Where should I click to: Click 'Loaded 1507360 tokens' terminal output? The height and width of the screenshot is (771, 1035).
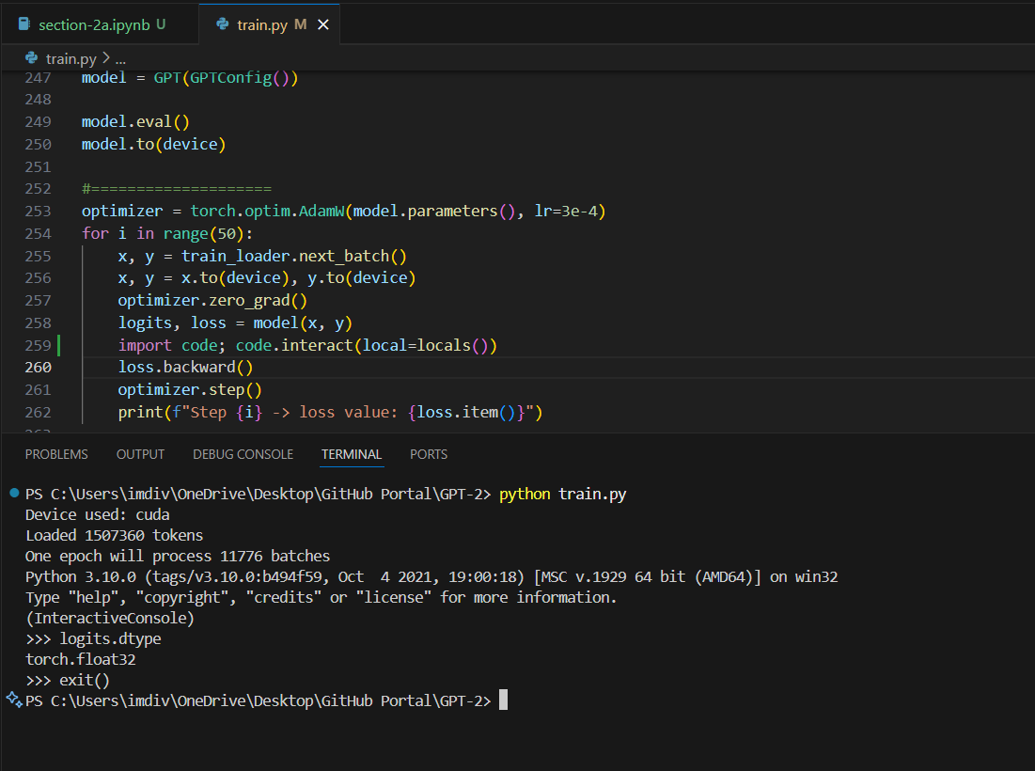point(114,535)
